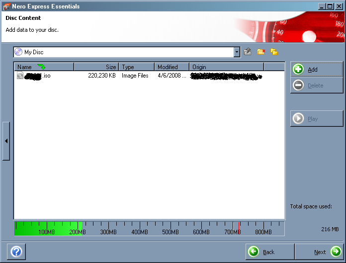This screenshot has width=346, height=263.
Task: Sort by the Type column header
Action: coord(137,67)
